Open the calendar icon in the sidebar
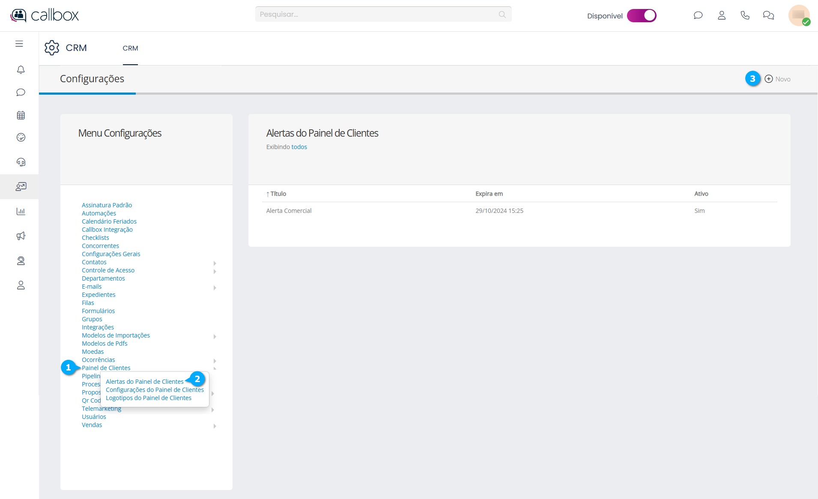Viewport: 818px width, 499px height. (x=21, y=115)
